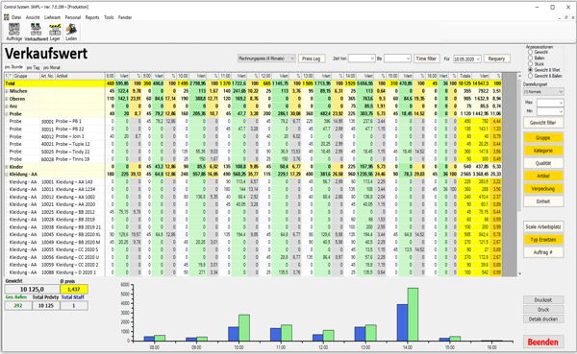Click the red Beenden button
The image size is (577, 354).
pyautogui.click(x=543, y=342)
